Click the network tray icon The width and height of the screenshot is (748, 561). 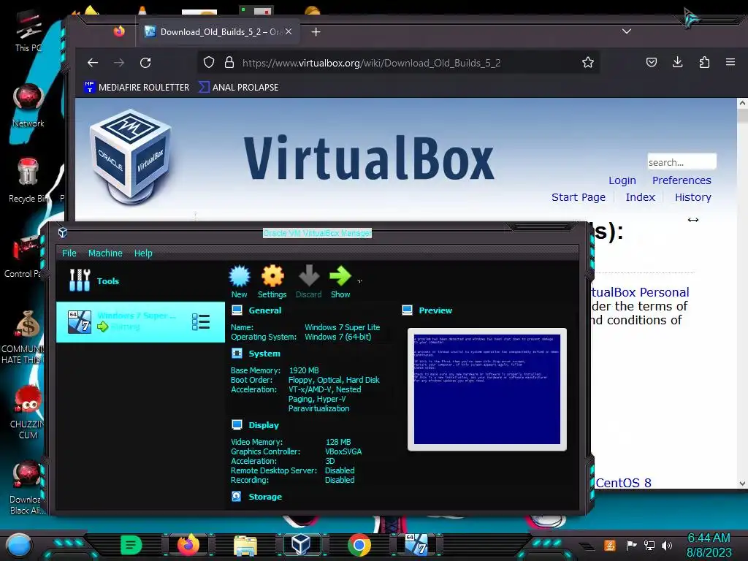tap(649, 545)
